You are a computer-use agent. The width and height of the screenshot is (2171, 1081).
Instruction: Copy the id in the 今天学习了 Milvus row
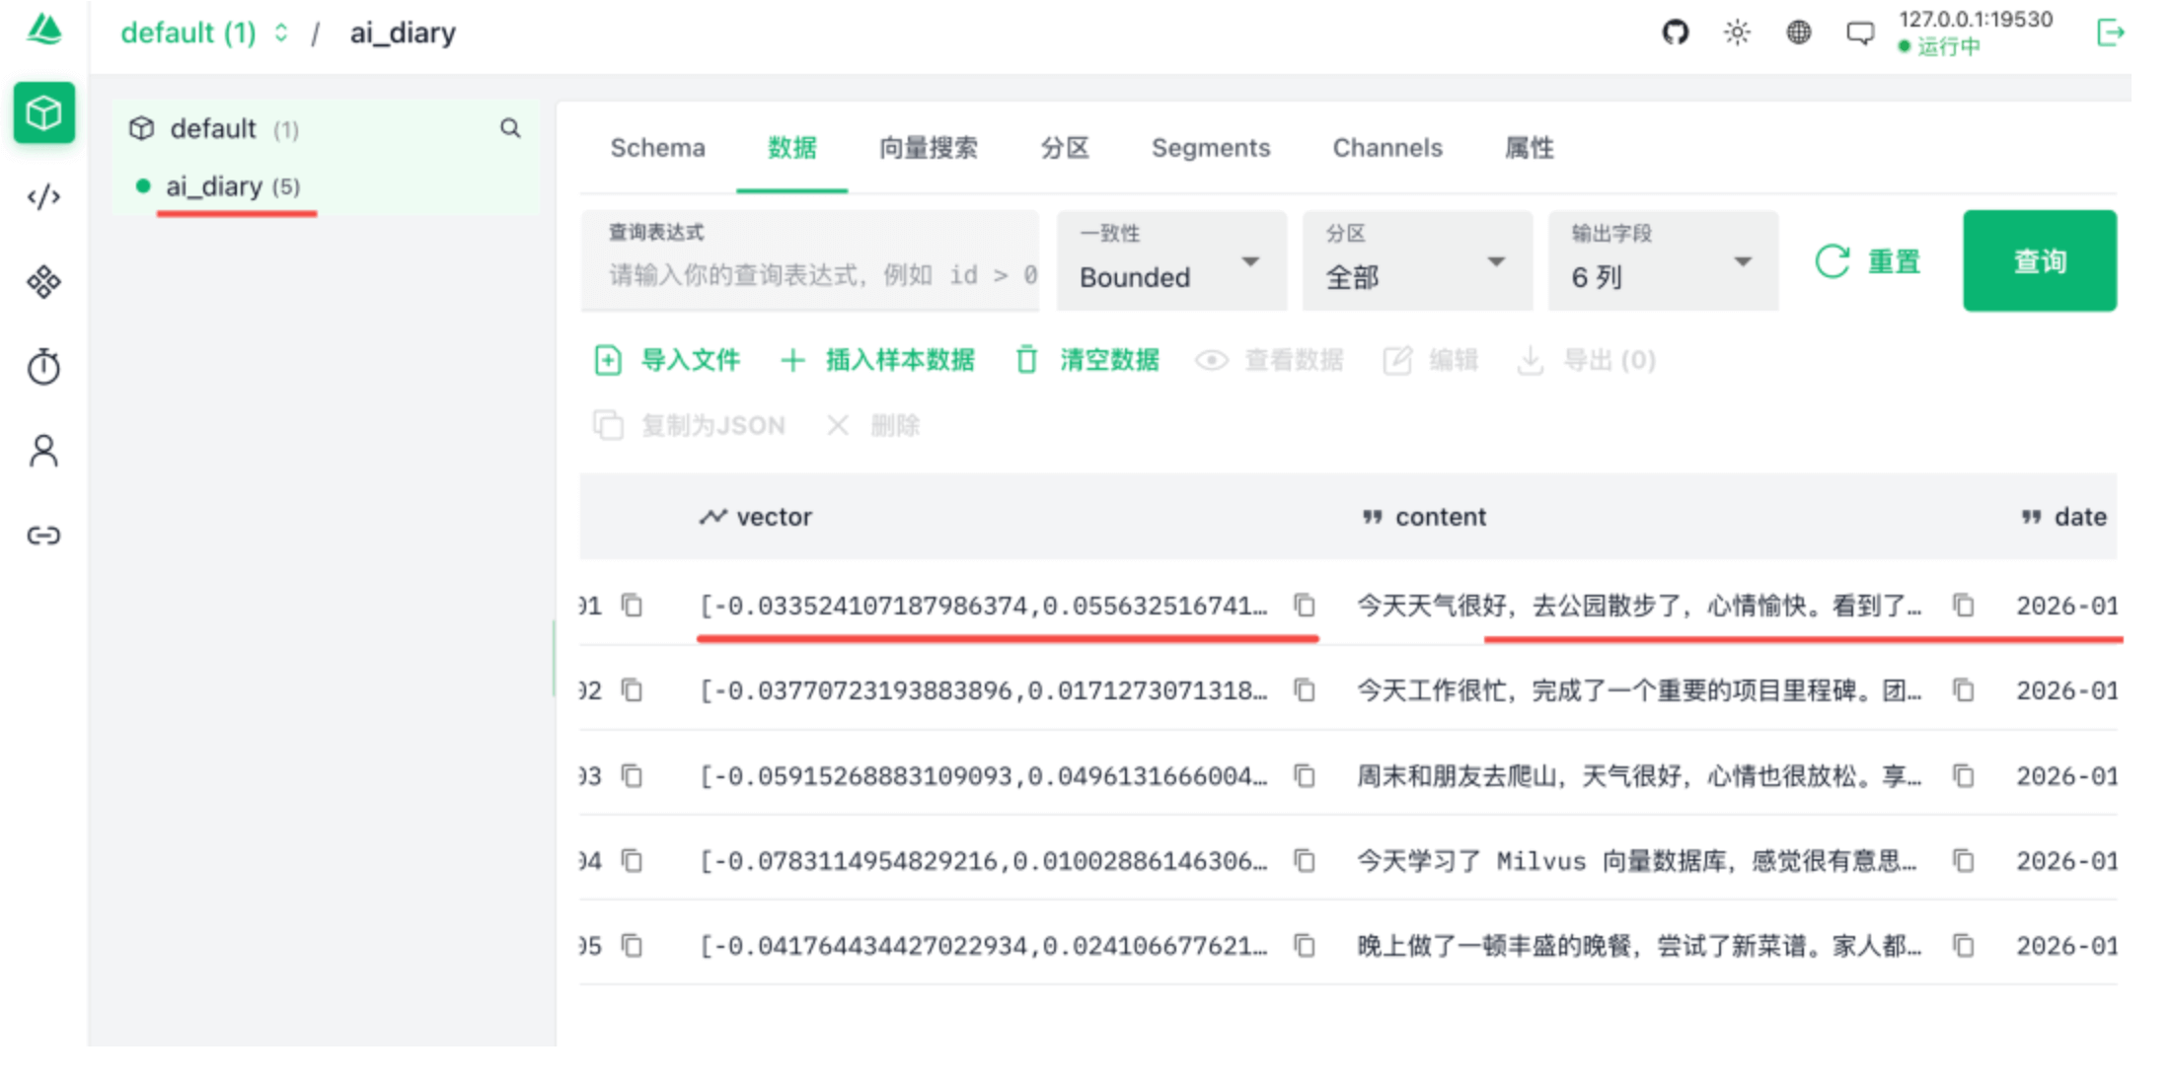(x=632, y=861)
